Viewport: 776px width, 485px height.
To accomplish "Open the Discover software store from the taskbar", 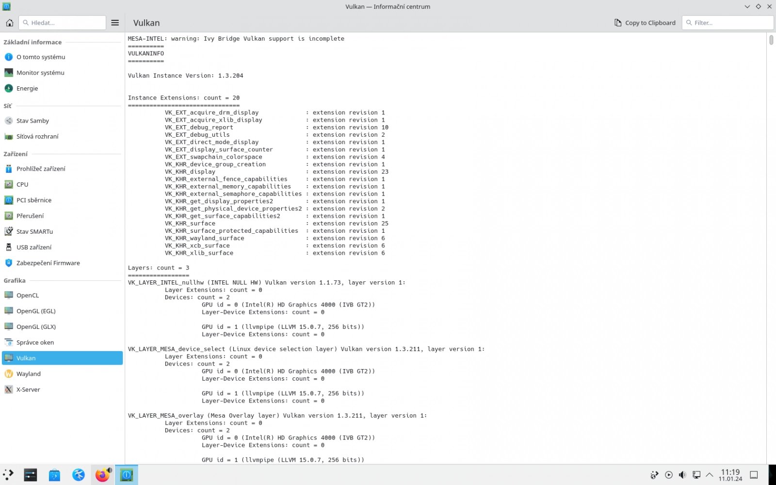I will click(x=54, y=475).
